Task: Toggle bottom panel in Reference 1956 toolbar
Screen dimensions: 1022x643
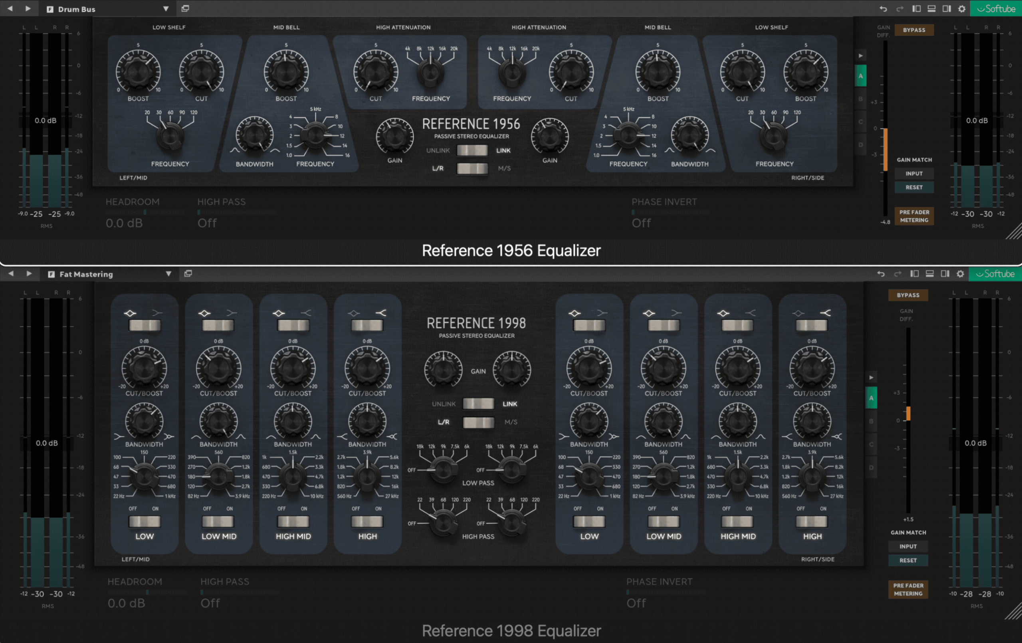Action: (x=932, y=8)
